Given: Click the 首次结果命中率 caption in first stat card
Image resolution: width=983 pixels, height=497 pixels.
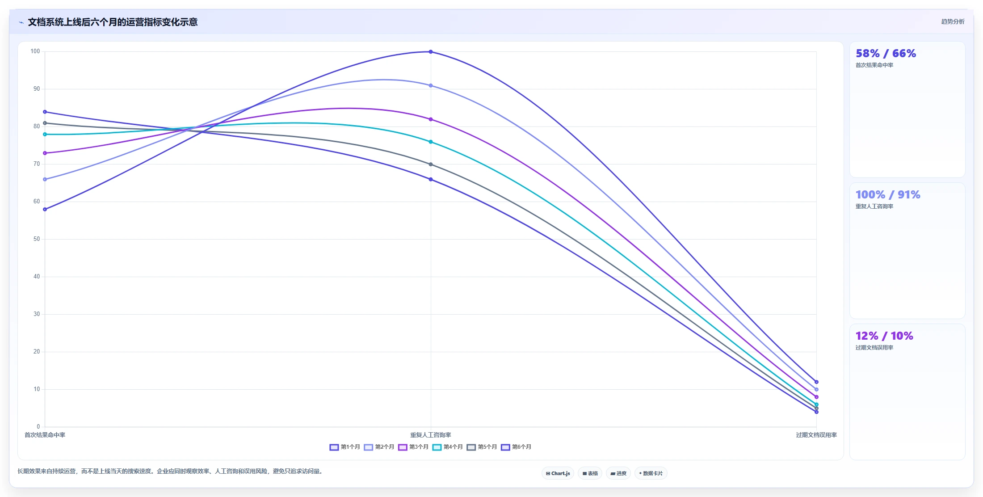Looking at the screenshot, I should click(x=874, y=65).
